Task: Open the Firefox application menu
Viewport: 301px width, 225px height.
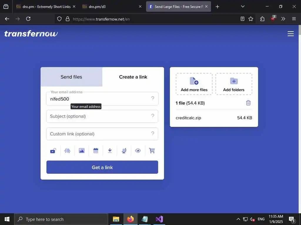Action: pos(294,19)
